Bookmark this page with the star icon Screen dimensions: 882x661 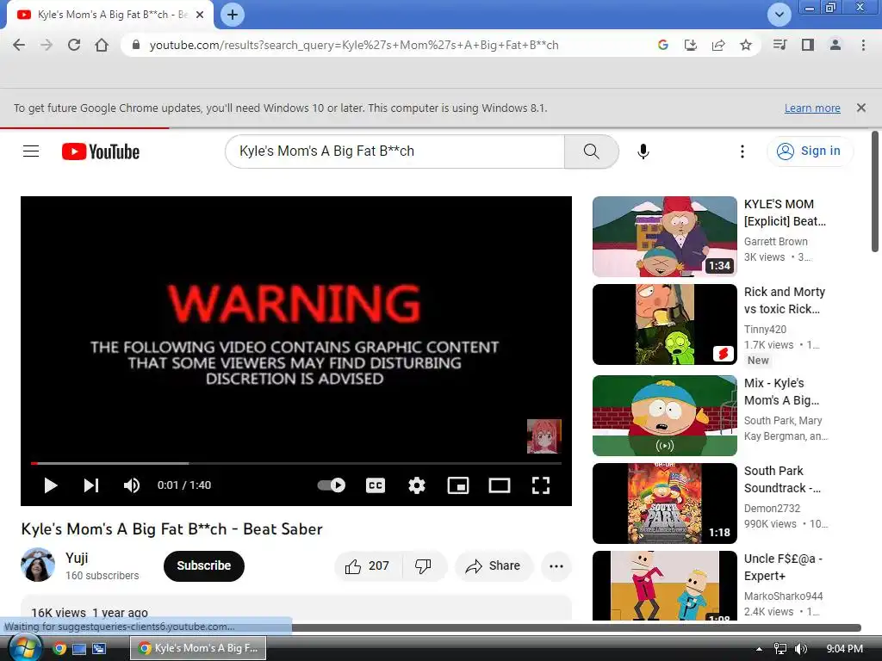click(x=746, y=45)
